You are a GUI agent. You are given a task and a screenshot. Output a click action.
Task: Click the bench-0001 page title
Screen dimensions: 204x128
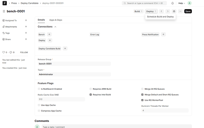16,11
